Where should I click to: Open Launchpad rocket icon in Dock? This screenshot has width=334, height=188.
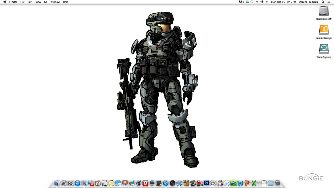click(64, 183)
